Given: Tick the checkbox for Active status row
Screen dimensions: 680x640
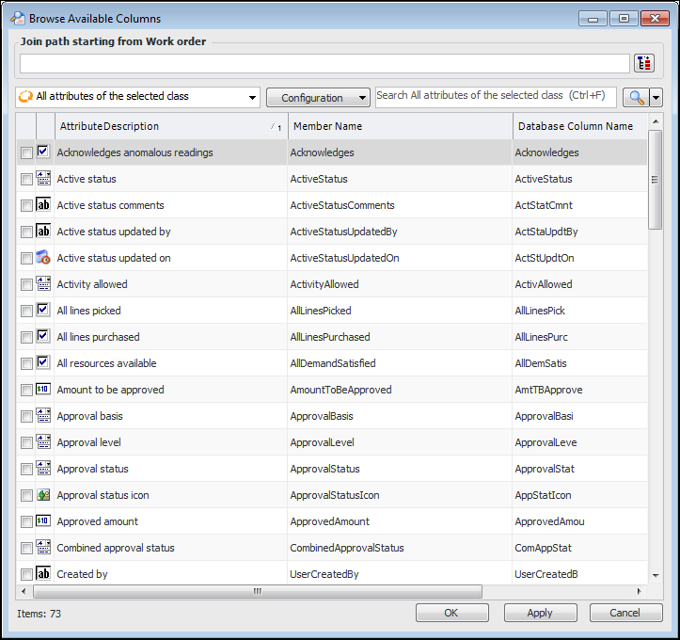Looking at the screenshot, I should tap(26, 179).
